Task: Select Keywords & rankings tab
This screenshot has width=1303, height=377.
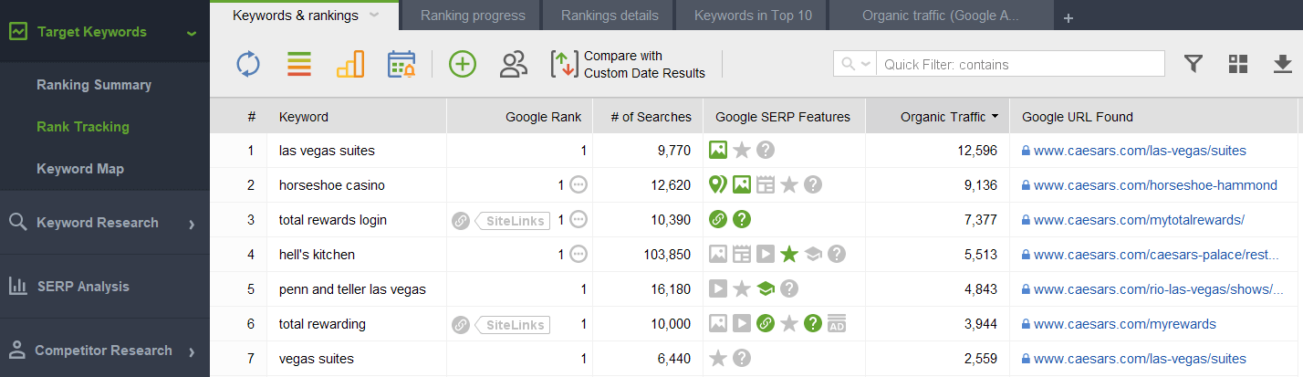Action: click(296, 16)
